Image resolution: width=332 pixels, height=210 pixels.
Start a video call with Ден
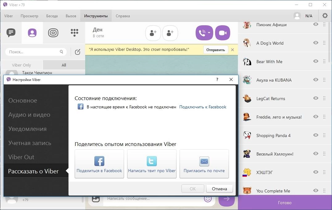(x=222, y=33)
